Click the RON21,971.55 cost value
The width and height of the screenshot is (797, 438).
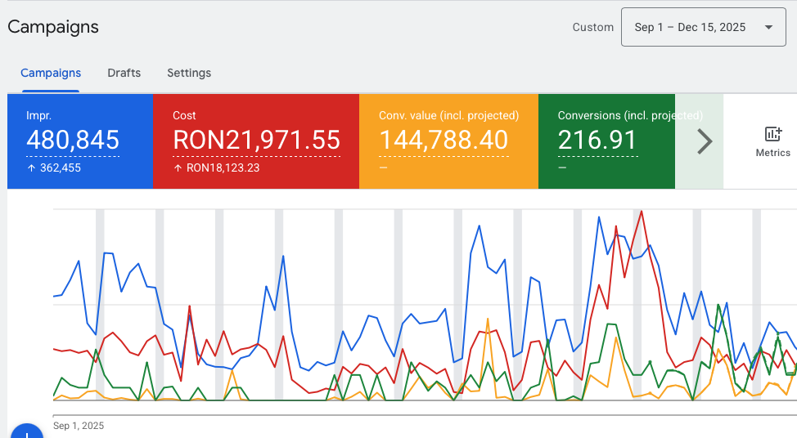click(x=257, y=140)
